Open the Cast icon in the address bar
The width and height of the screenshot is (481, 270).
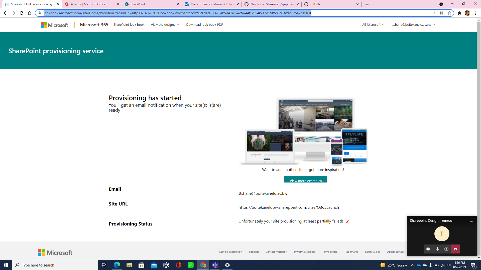click(433, 13)
